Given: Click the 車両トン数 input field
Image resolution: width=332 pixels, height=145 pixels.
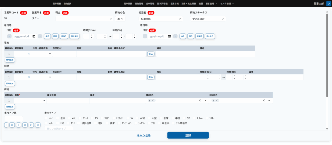Looking at the screenshot, I should pyautogui.click(x=13, y=118).
